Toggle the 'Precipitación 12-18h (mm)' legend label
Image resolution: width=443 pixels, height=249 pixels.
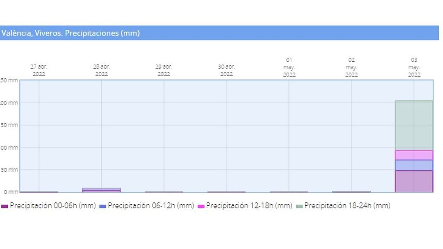pos(249,205)
